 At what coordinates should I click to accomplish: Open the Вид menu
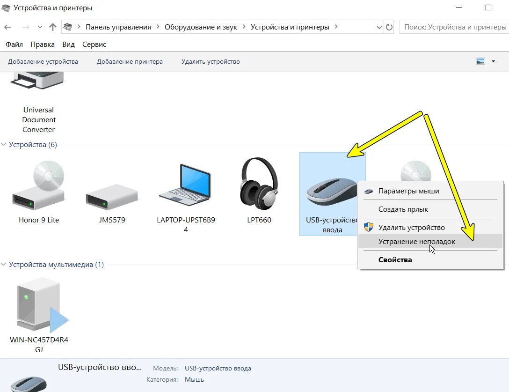[x=68, y=44]
